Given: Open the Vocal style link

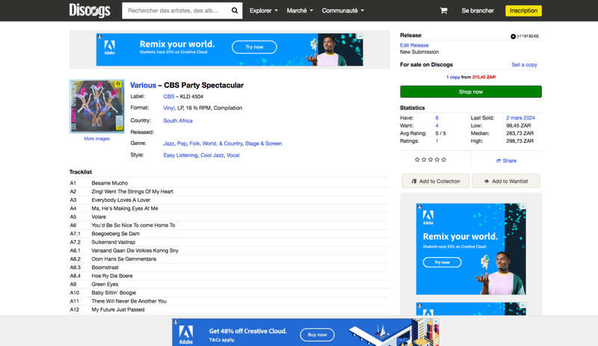Looking at the screenshot, I should [x=232, y=155].
